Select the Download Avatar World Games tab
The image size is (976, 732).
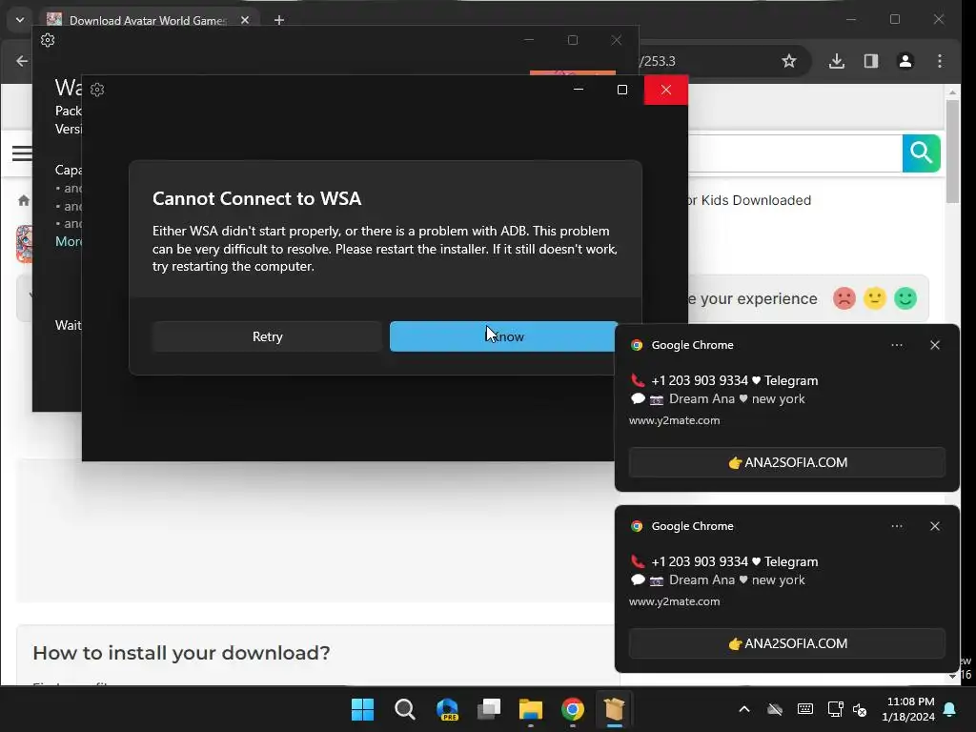[x=148, y=21]
